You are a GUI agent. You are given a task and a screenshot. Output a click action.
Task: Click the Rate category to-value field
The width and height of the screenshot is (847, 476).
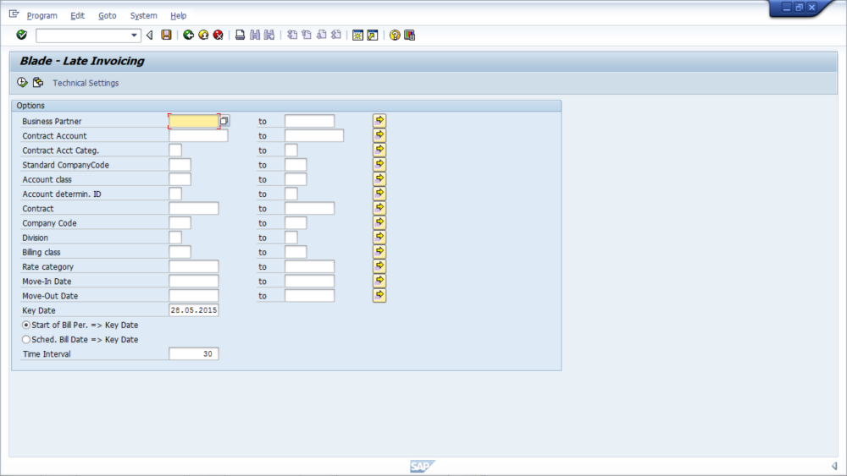[x=309, y=266]
